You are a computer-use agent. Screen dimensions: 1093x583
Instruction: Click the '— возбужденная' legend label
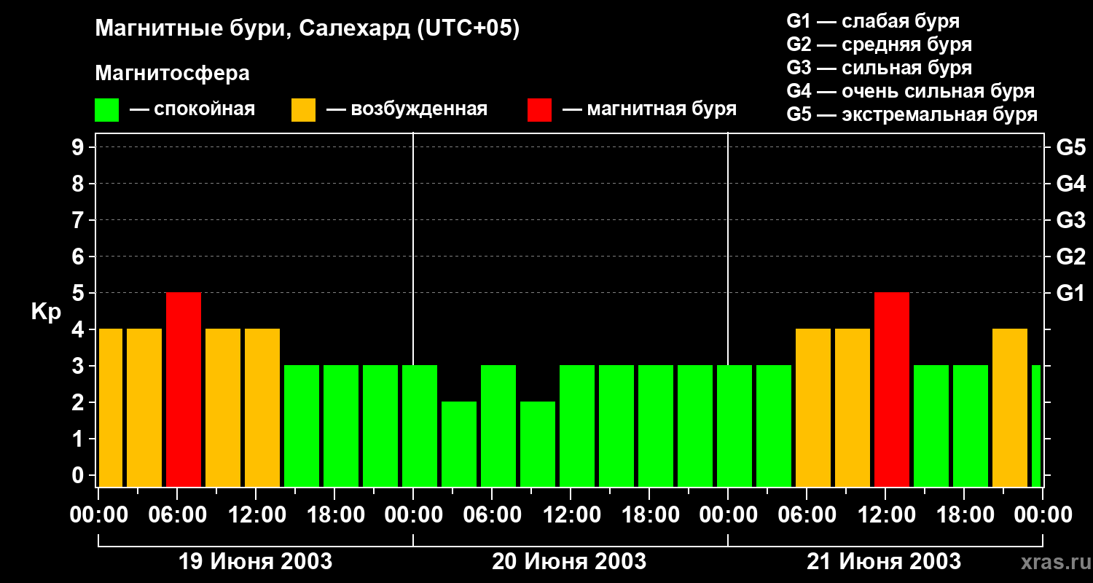407,110
